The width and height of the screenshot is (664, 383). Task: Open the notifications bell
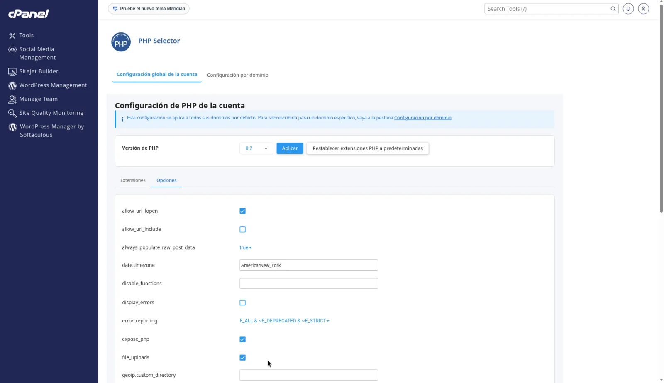click(x=628, y=9)
